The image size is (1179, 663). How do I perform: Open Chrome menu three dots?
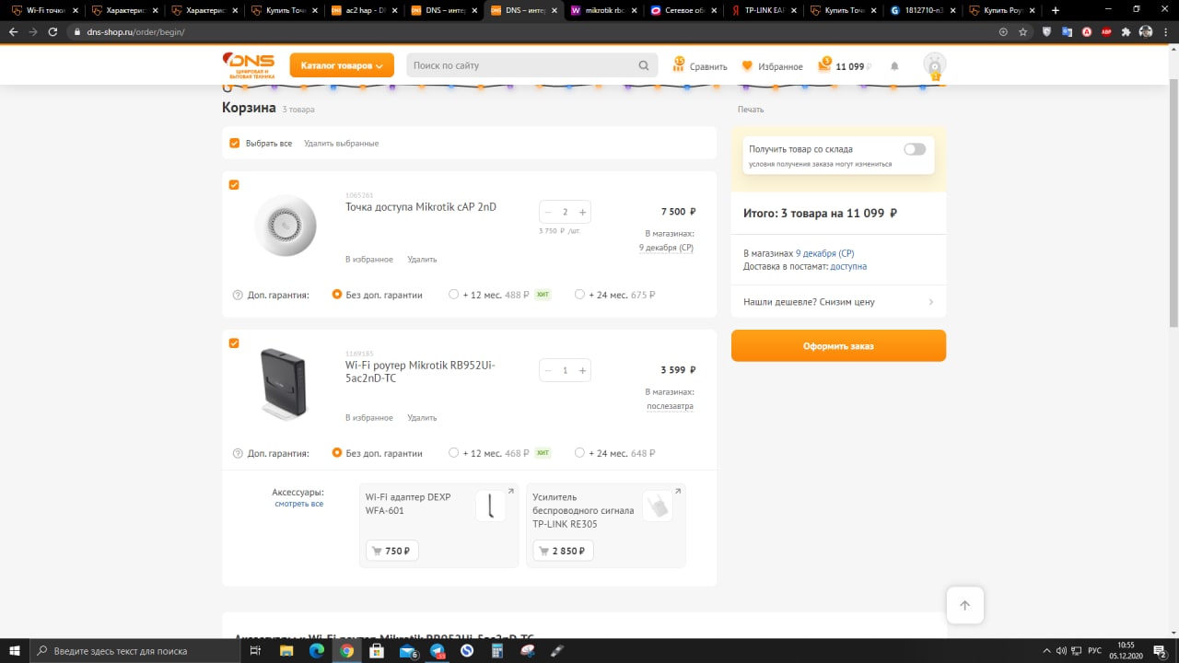1165,31
